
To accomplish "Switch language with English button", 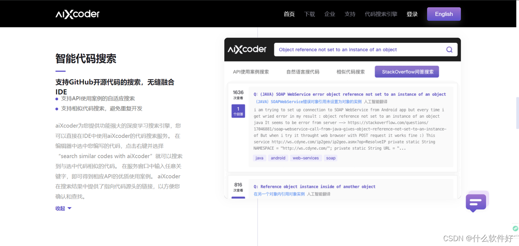I will click(x=444, y=14).
